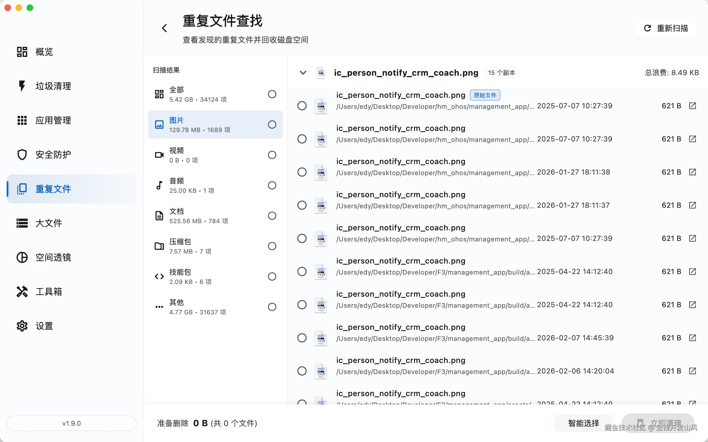The height and width of the screenshot is (442, 708).
Task: Click the 智能选择 button
Action: (583, 423)
